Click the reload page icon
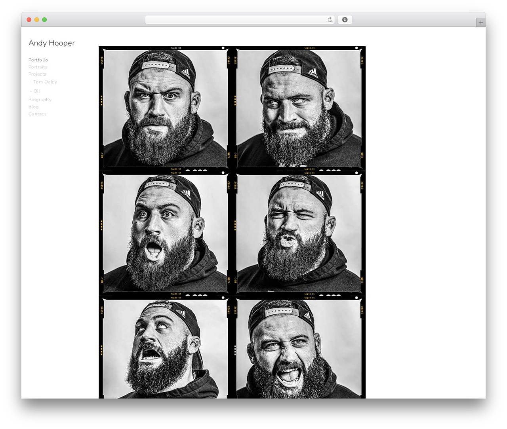Screen dimensions: 507x429 (330, 20)
